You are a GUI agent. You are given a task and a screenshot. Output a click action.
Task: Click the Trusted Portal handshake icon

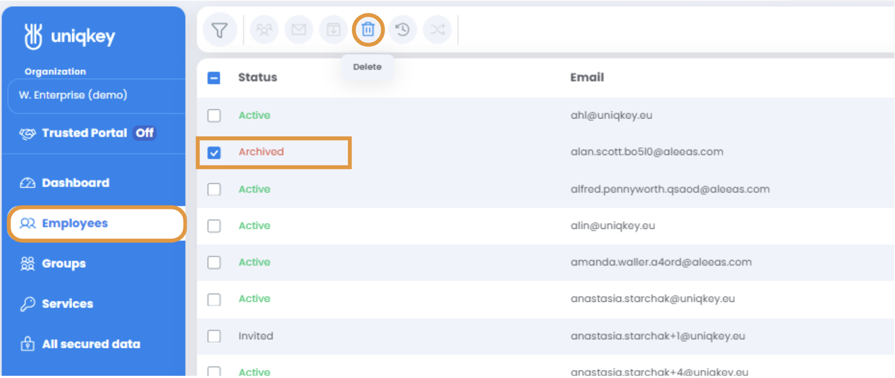[x=28, y=134]
